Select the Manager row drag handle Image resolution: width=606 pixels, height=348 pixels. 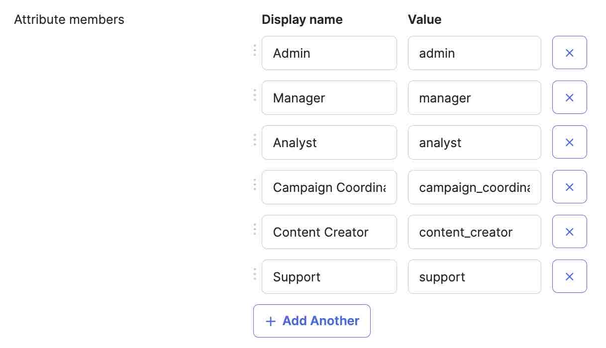coord(254,94)
